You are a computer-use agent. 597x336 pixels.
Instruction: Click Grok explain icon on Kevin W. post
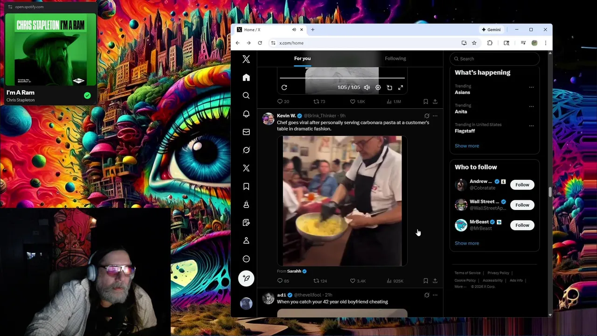(x=427, y=116)
